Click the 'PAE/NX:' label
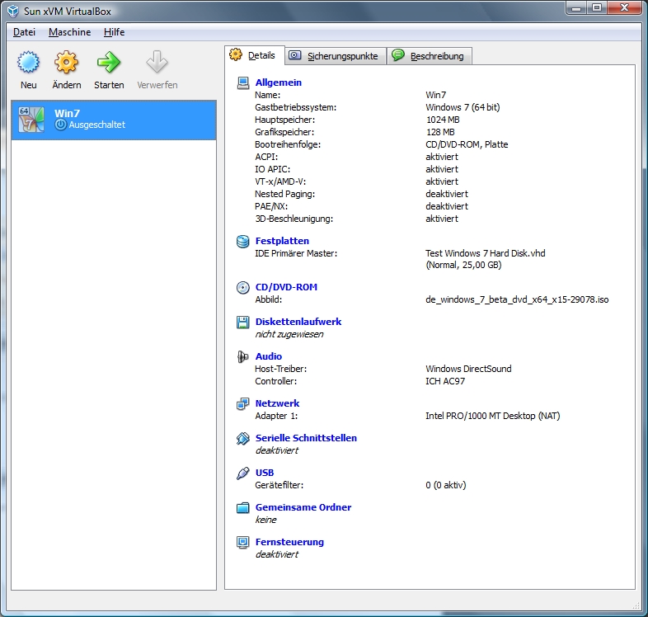 tap(271, 206)
